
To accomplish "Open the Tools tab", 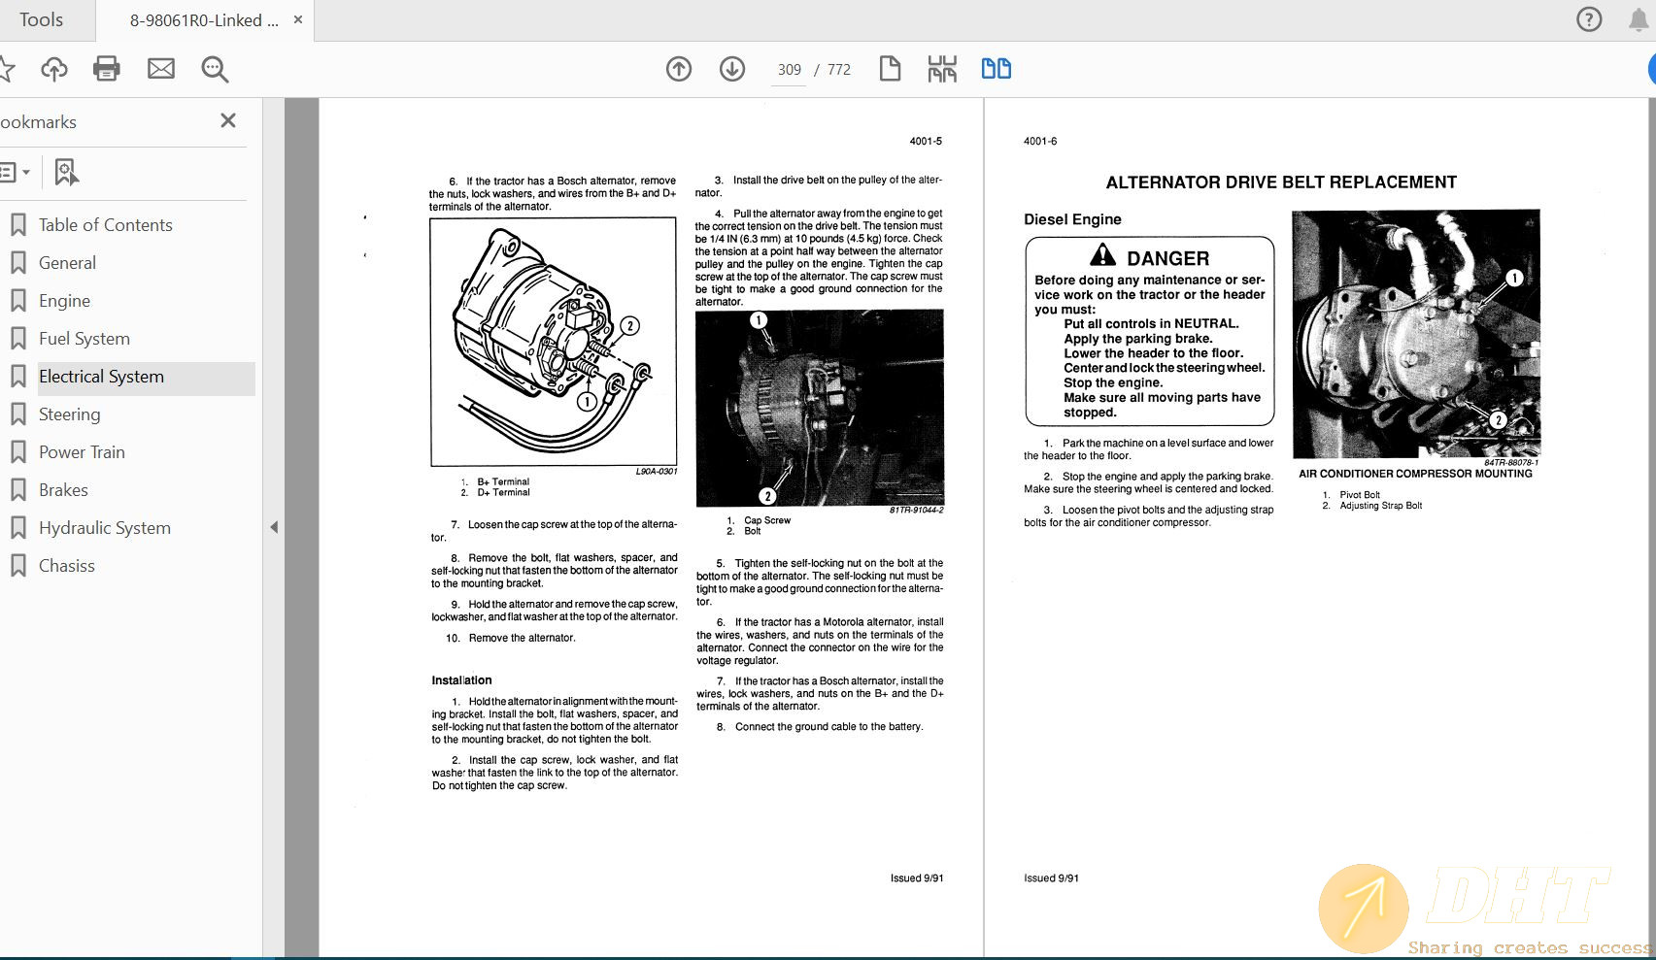I will pyautogui.click(x=41, y=20).
